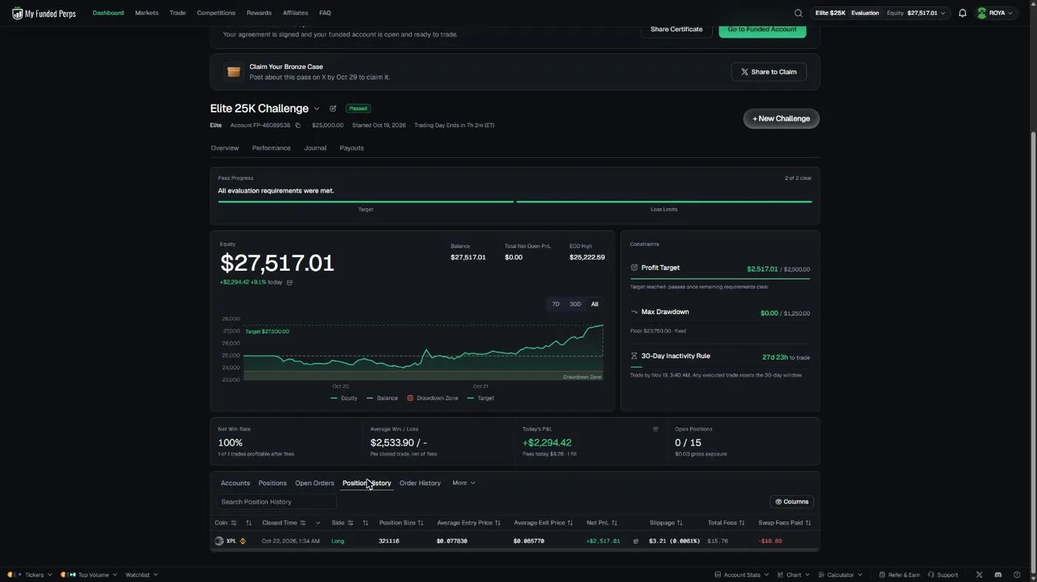Open the Discord icon in bottom bar
Image resolution: width=1037 pixels, height=582 pixels.
(x=998, y=575)
